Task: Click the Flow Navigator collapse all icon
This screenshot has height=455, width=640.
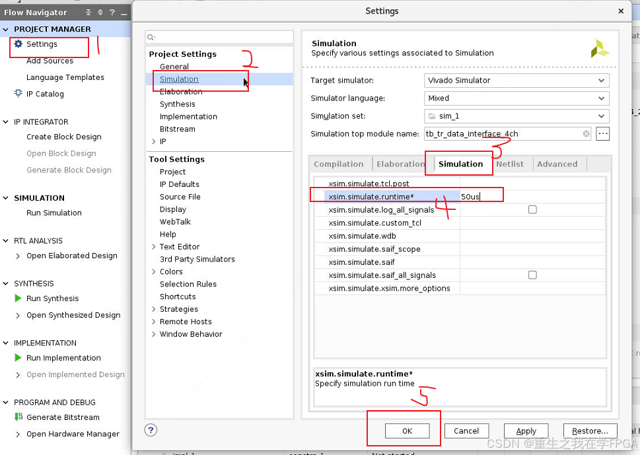Action: [88, 13]
